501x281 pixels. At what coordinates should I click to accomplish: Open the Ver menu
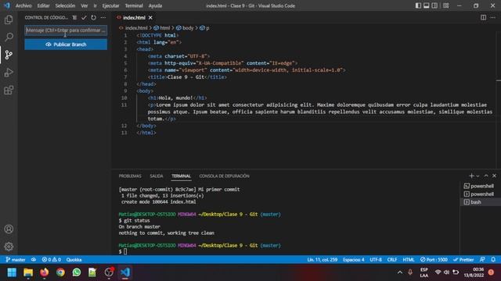84,5
